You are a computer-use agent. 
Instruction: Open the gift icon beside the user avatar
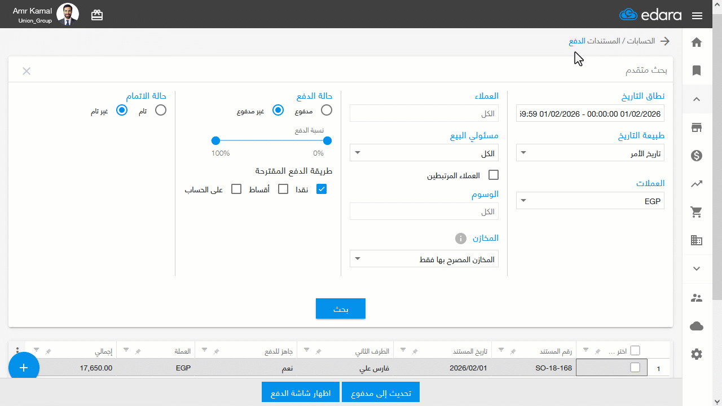point(97,15)
